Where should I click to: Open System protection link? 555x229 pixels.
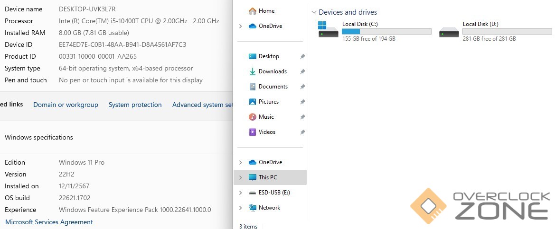(x=135, y=105)
